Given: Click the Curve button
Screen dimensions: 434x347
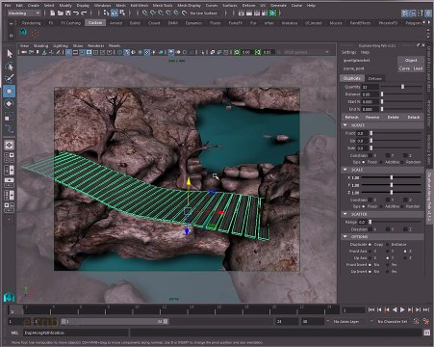Looking at the screenshot, I should 404,68.
